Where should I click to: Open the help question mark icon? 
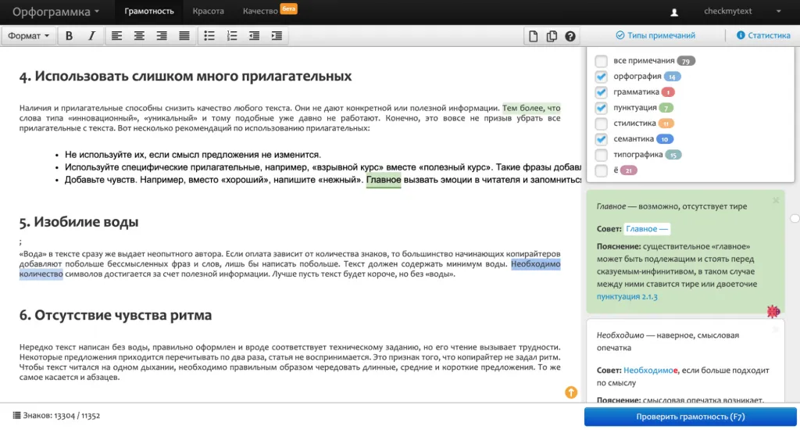coord(570,36)
